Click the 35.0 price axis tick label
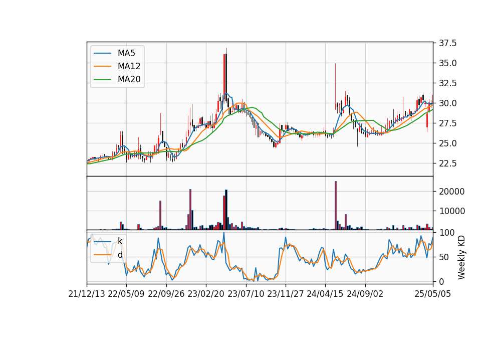Screen dimensions: 481x346 [x=447, y=63]
